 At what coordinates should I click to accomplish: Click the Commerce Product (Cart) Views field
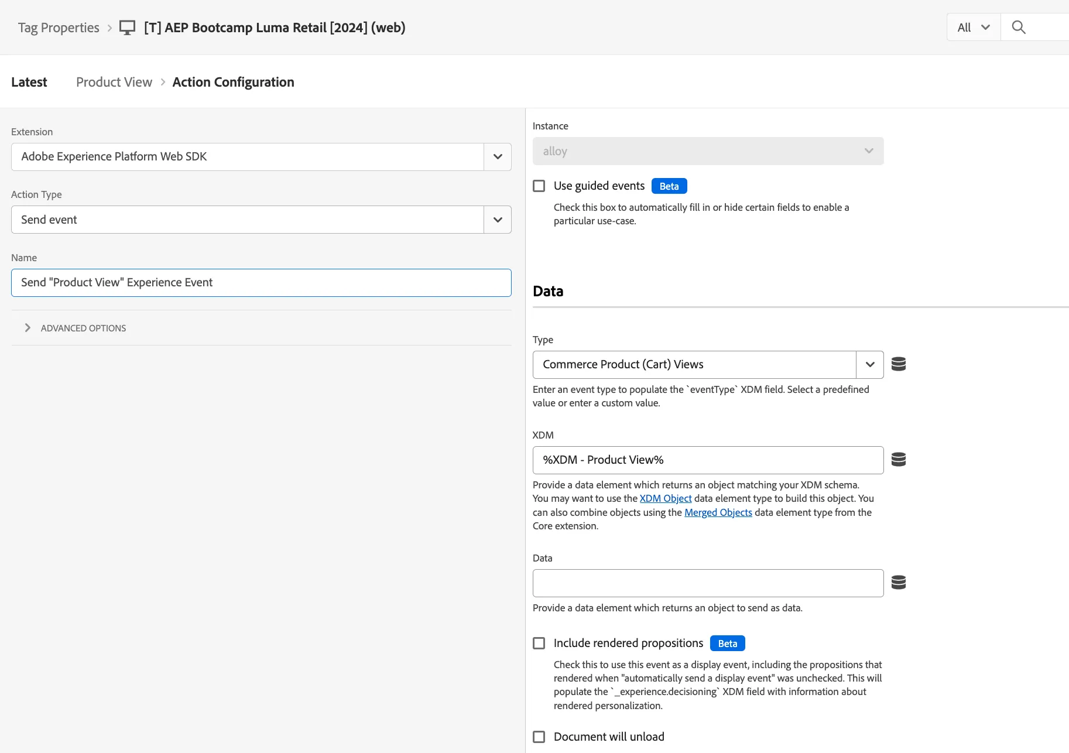[x=694, y=365]
